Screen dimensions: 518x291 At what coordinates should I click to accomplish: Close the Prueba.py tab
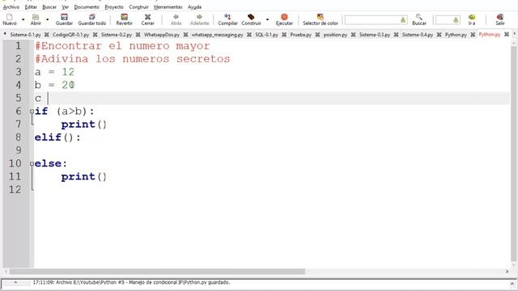click(317, 35)
